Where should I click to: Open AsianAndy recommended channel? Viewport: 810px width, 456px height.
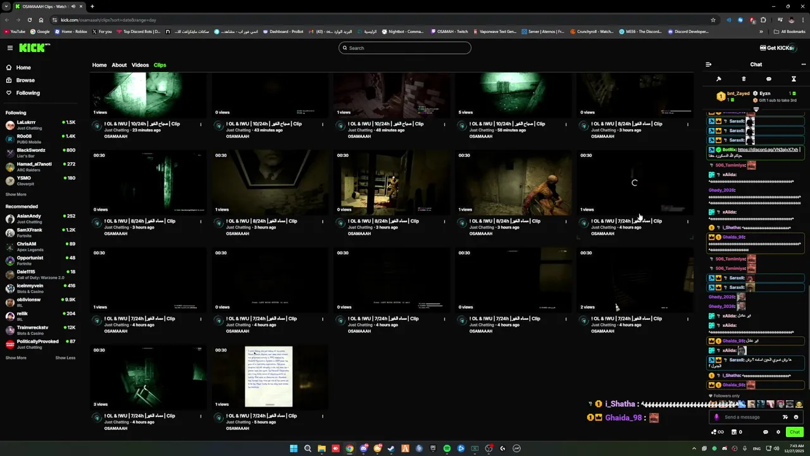39,218
